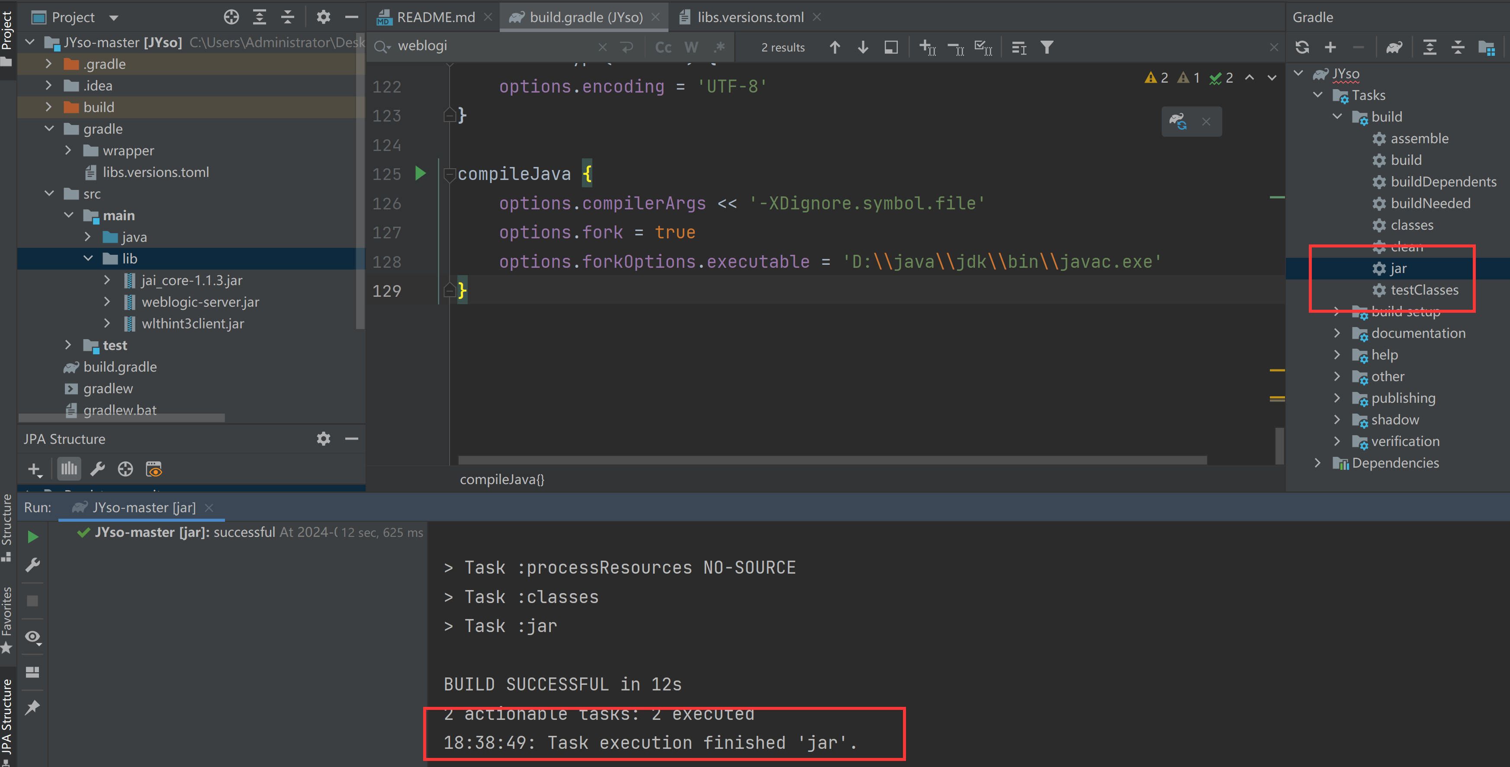Execute Gradle task elephant icon
Screen dimensions: 1510x767
coord(1394,48)
